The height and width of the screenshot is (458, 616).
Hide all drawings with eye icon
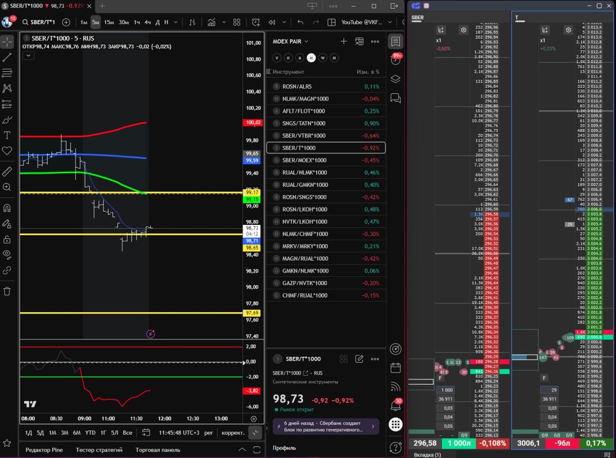[x=7, y=254]
